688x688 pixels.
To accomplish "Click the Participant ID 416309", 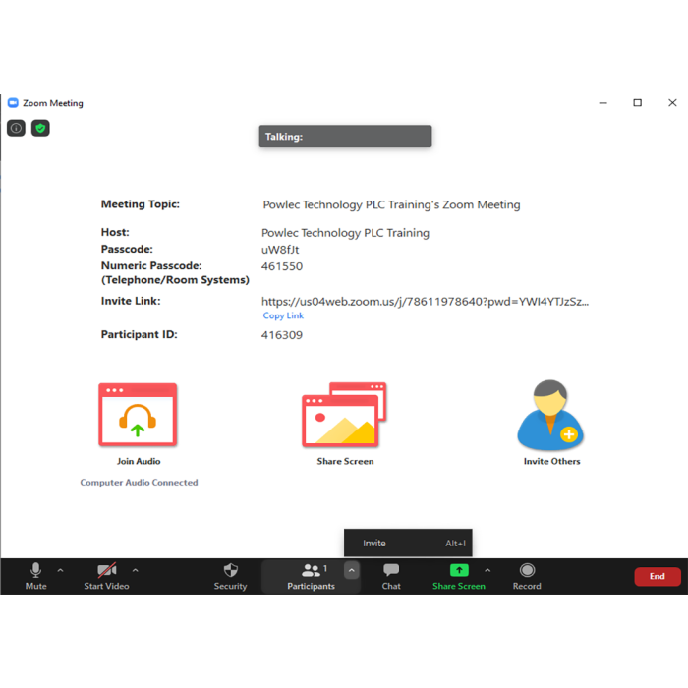I will pyautogui.click(x=282, y=335).
